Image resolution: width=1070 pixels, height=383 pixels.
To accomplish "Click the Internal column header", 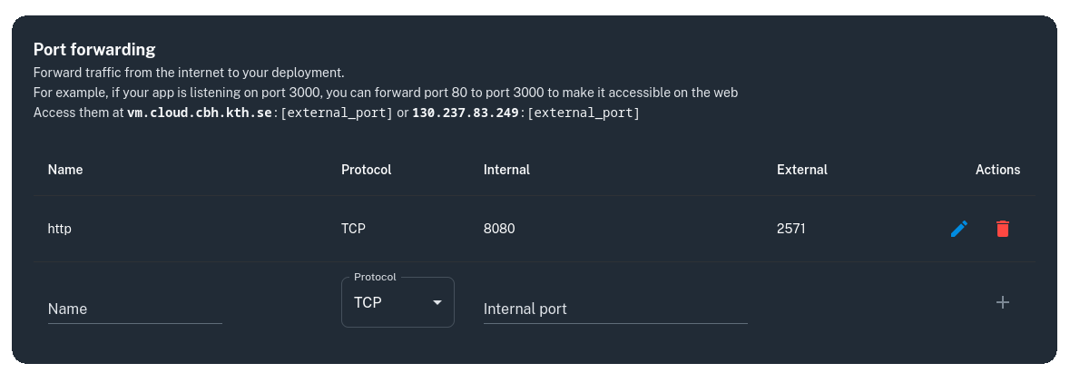I will click(x=506, y=170).
